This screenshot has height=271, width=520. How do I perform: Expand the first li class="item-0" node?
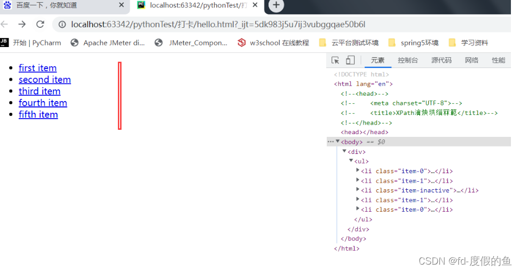[358, 171]
